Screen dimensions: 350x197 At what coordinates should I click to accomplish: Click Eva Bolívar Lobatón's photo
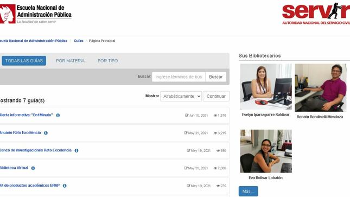point(266,151)
